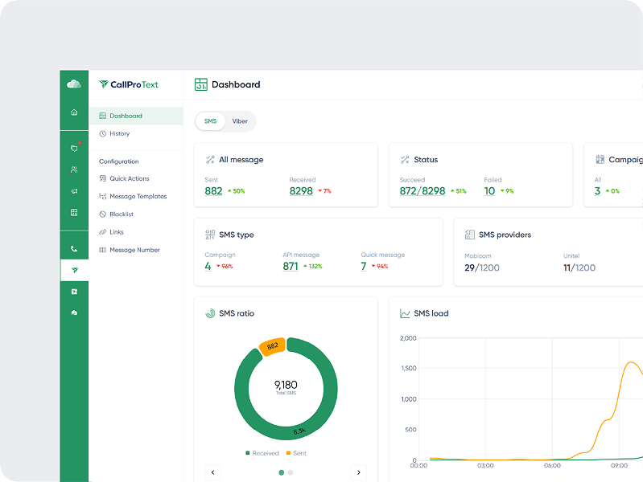Image resolution: width=643 pixels, height=482 pixels.
Task: Click the Failed count 10
Action: 489,191
